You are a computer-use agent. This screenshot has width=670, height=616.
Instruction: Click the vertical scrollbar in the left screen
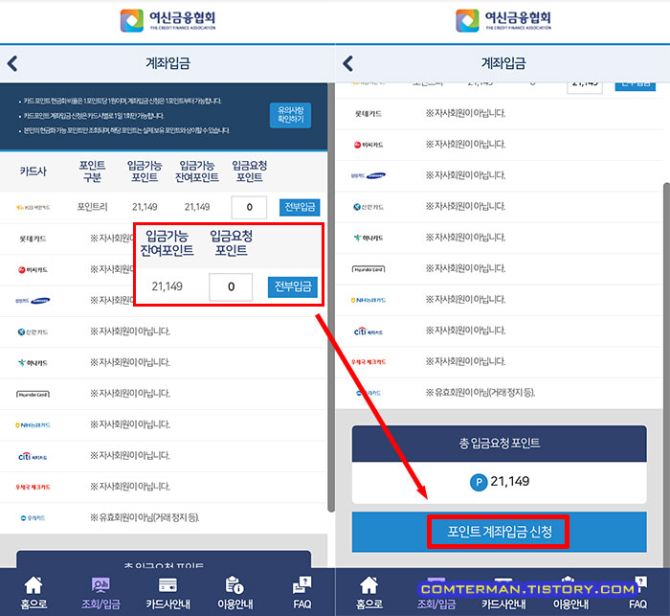coord(331,298)
